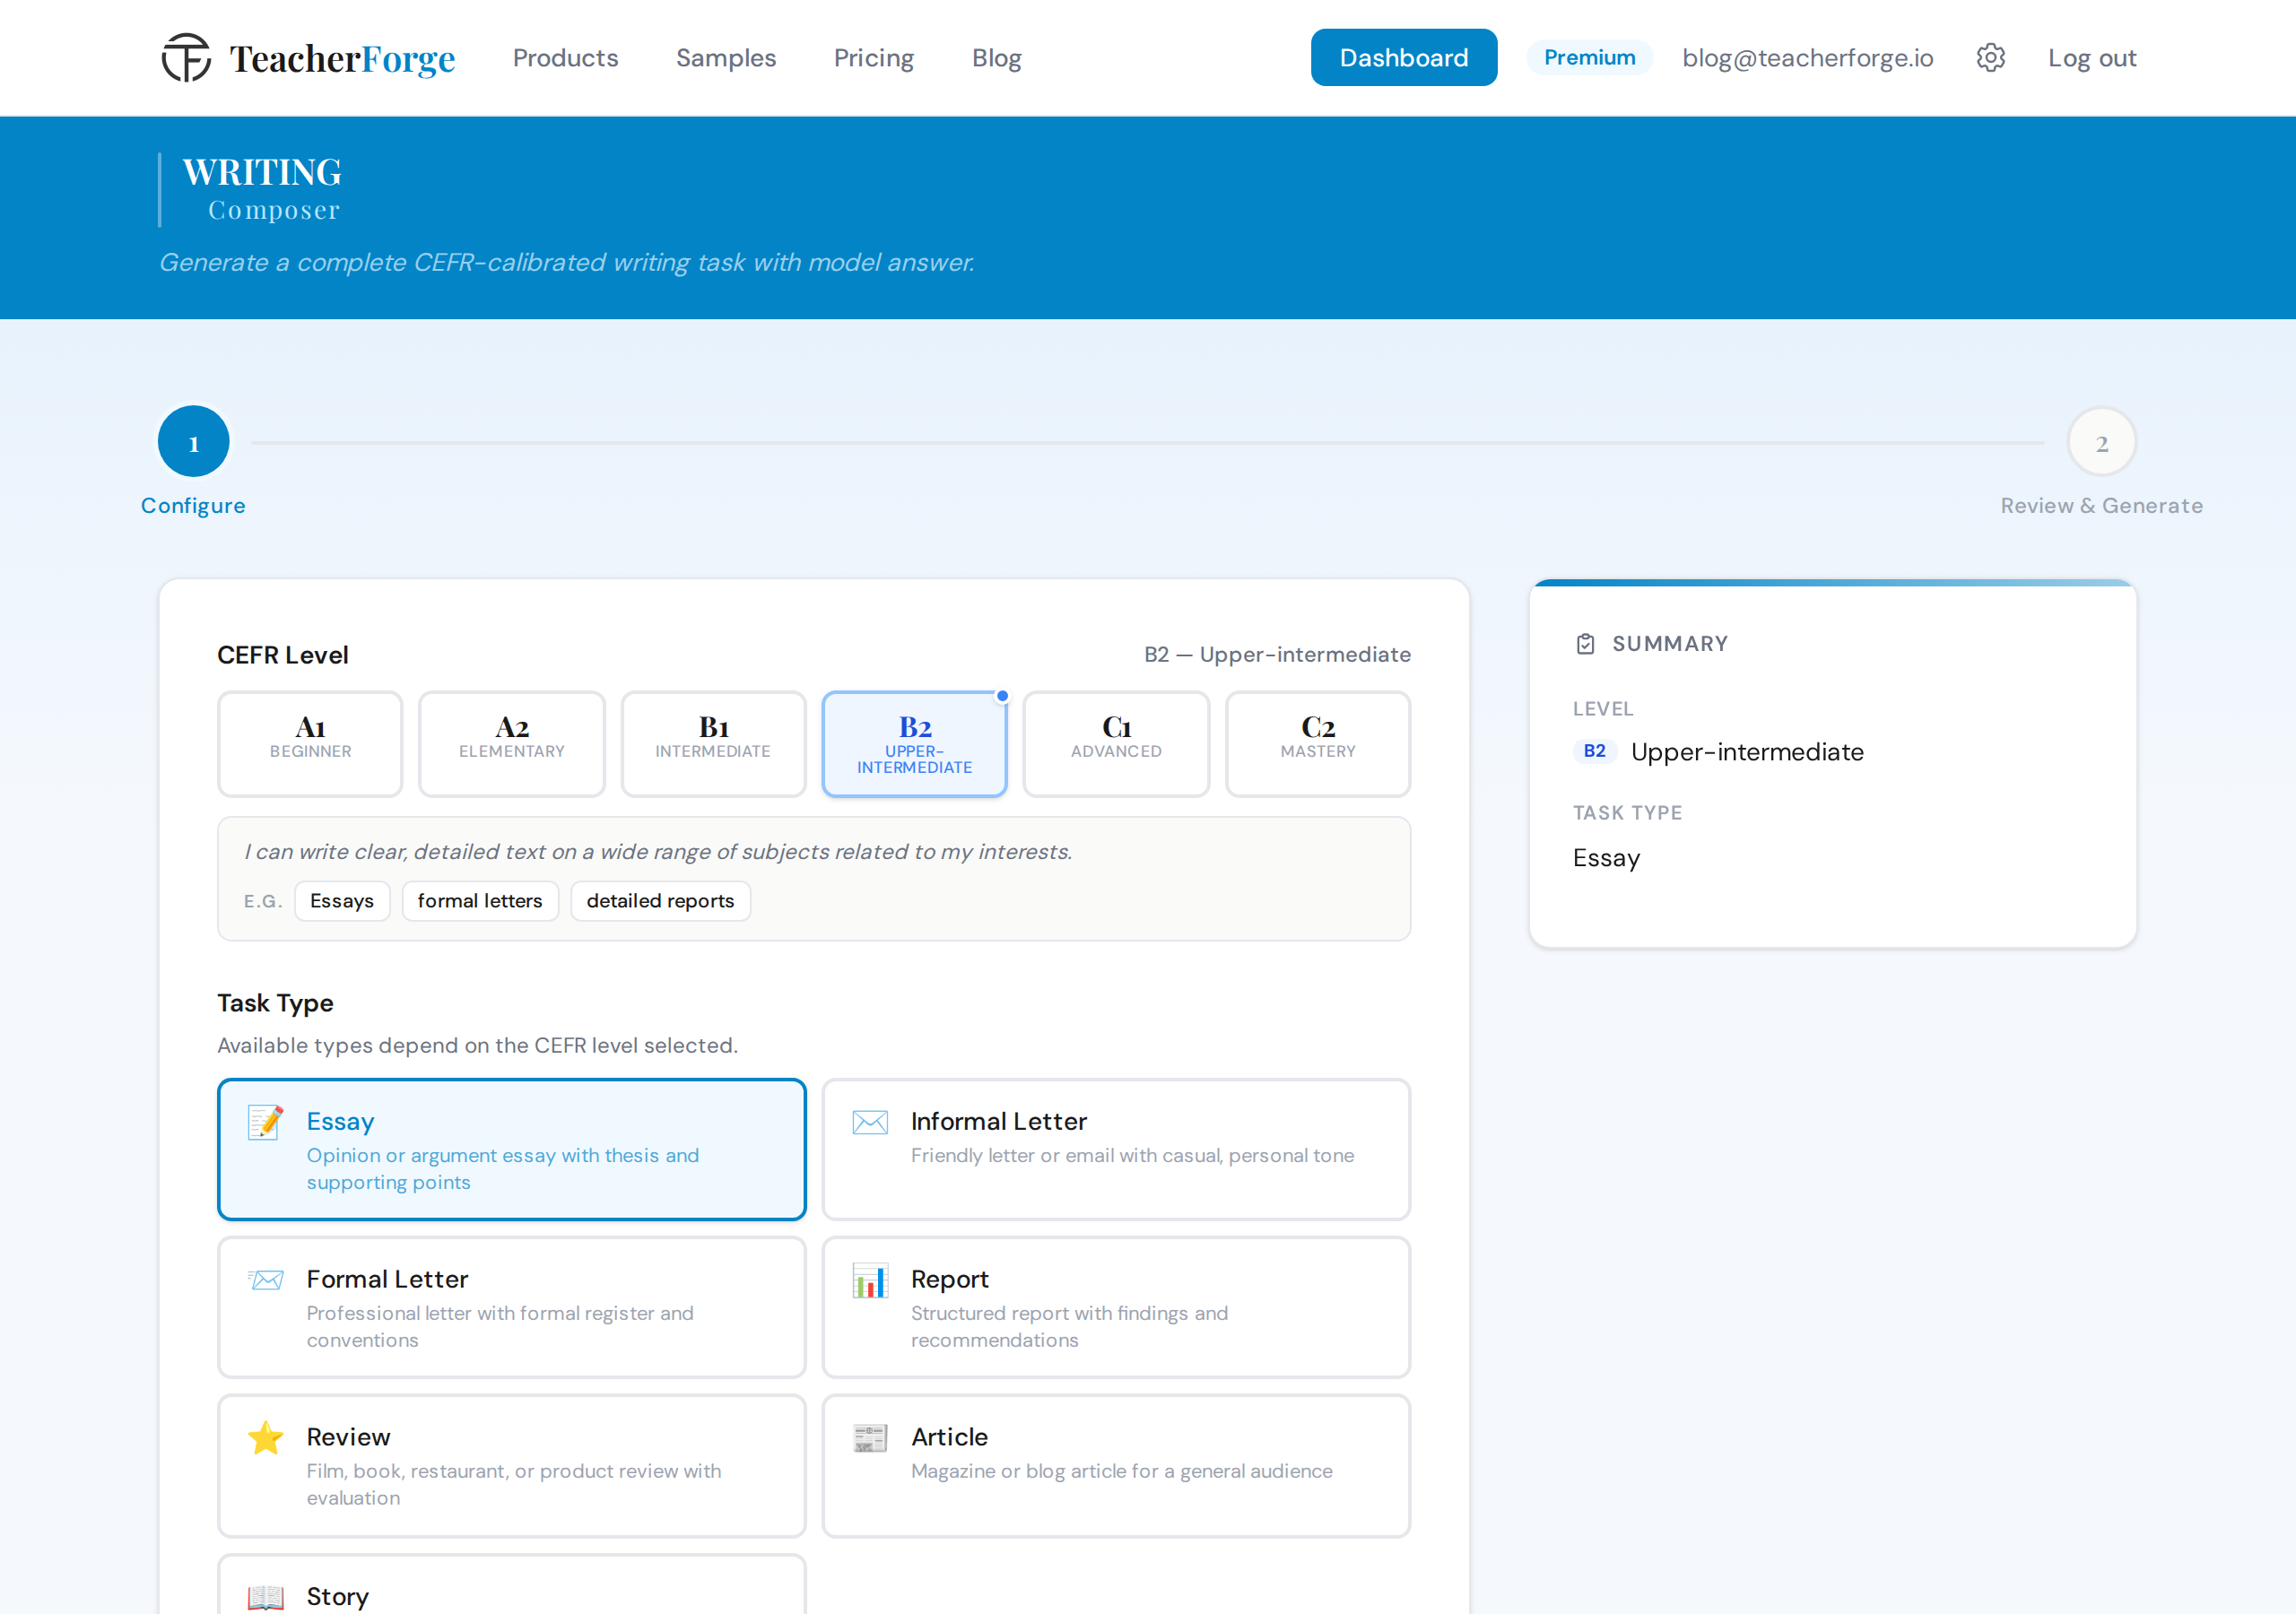The image size is (2296, 1614).
Task: Select the A2 Elementary level
Action: [x=512, y=744]
